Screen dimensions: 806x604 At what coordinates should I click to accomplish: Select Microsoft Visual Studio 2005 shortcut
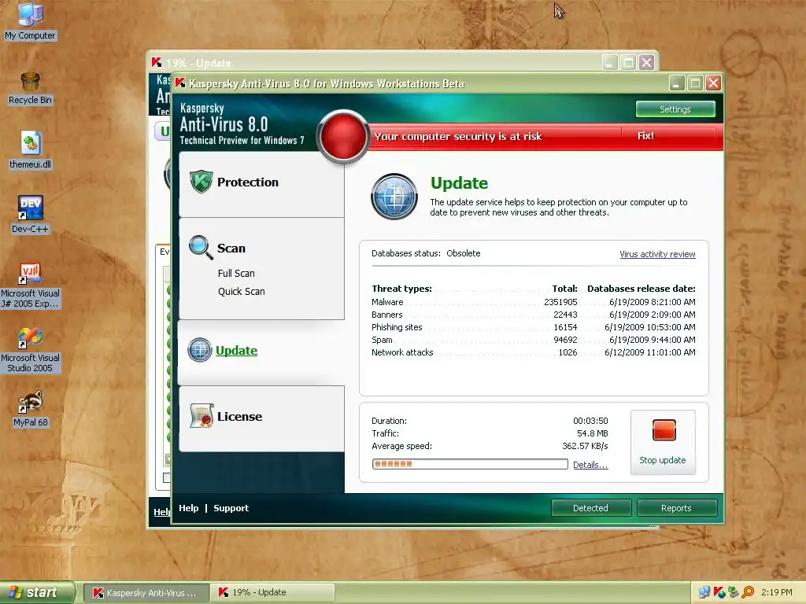pyautogui.click(x=30, y=350)
